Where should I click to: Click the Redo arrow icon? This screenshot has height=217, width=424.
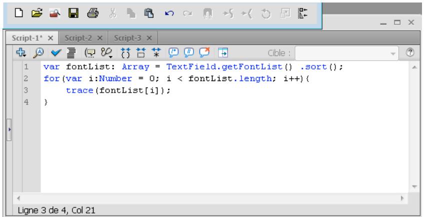[x=187, y=13]
